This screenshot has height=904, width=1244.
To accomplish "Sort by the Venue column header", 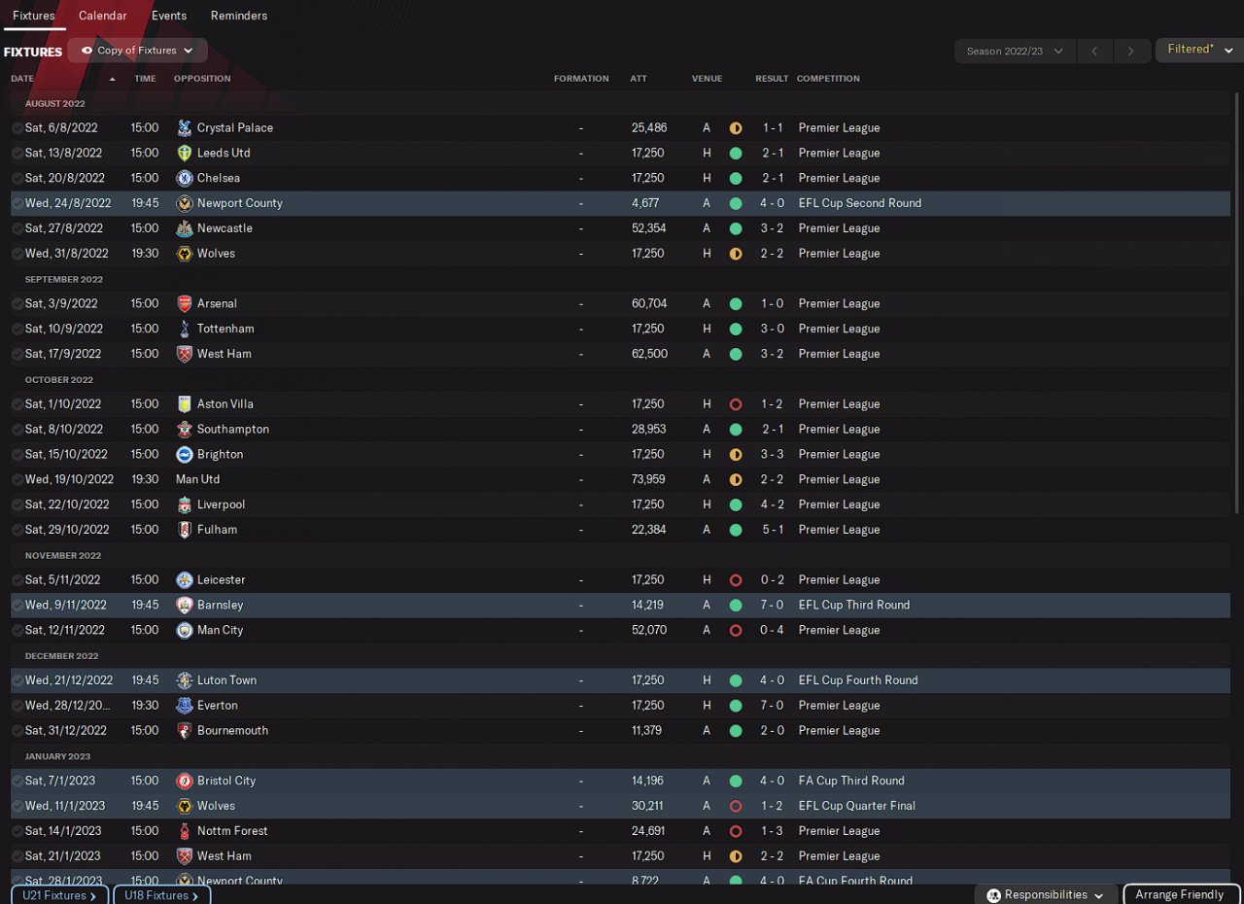I will coord(707,79).
